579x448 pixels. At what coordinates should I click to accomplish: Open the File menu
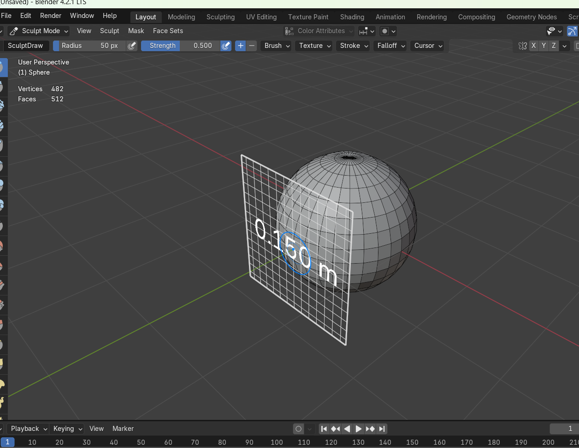tap(6, 16)
